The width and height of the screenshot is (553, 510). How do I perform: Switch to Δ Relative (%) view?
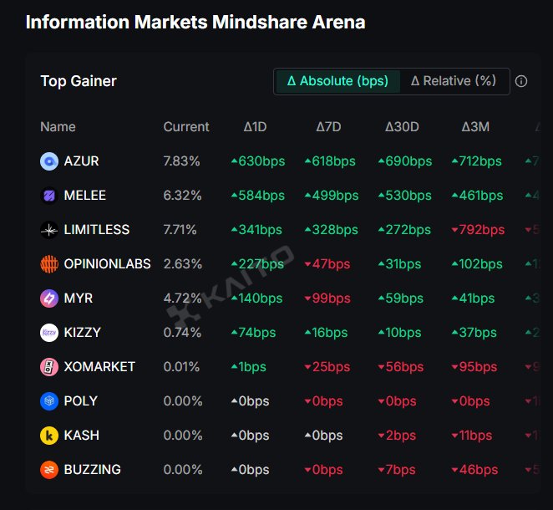tap(454, 81)
